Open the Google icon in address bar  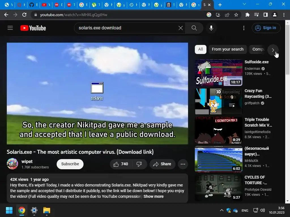209,15
